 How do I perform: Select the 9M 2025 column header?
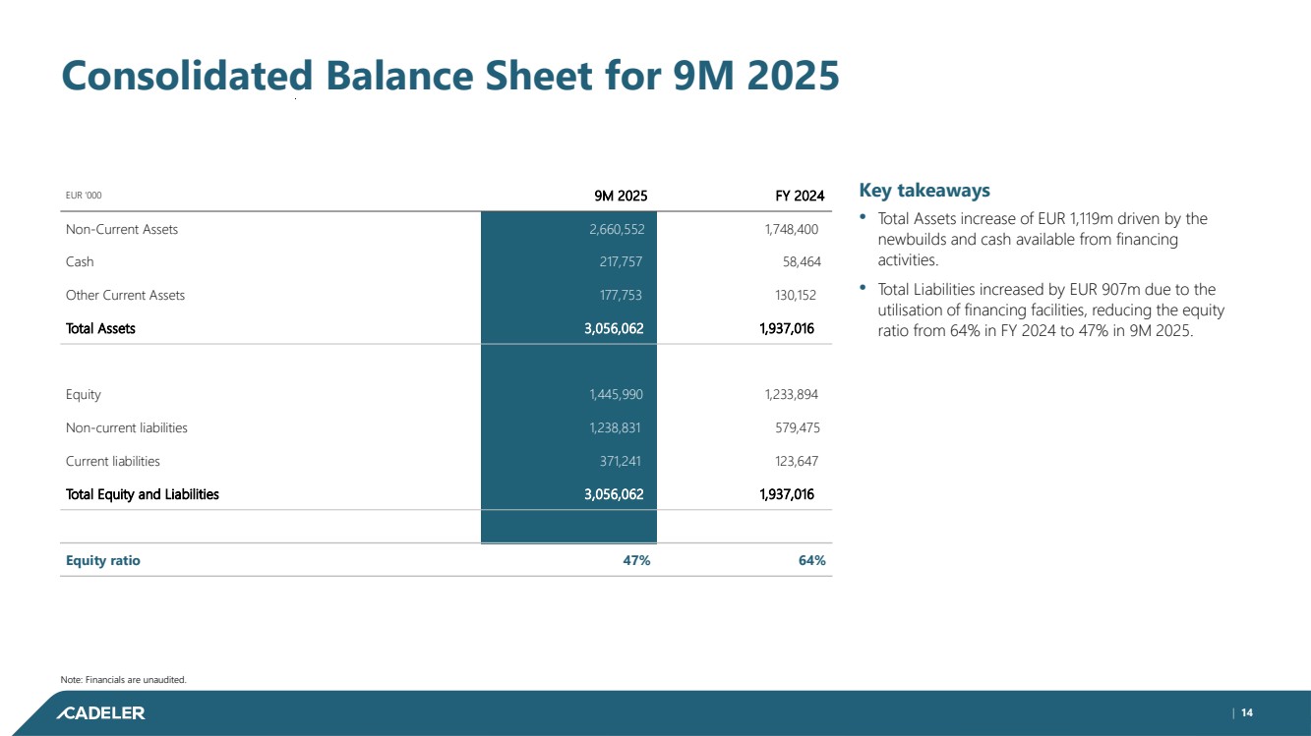pyautogui.click(x=621, y=196)
